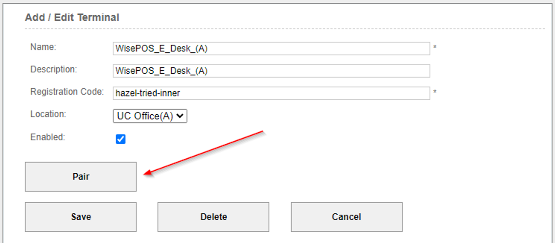Click the Add / Edit Terminal heading
This screenshot has height=243, width=555.
click(x=72, y=17)
